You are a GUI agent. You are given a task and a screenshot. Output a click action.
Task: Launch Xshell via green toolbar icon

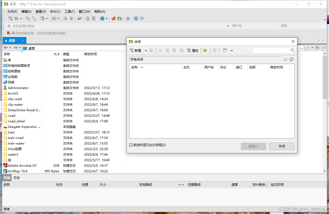119,18
